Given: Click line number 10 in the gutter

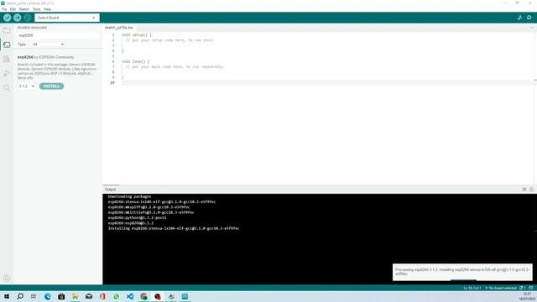Looking at the screenshot, I should [112, 82].
